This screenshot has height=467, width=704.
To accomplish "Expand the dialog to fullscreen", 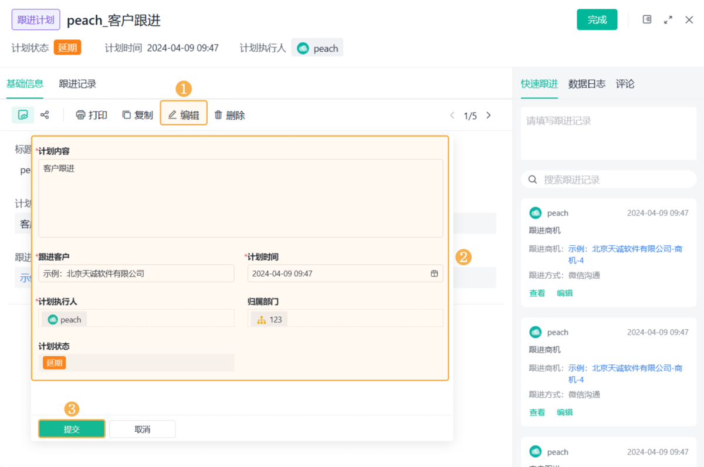I will coord(668,19).
